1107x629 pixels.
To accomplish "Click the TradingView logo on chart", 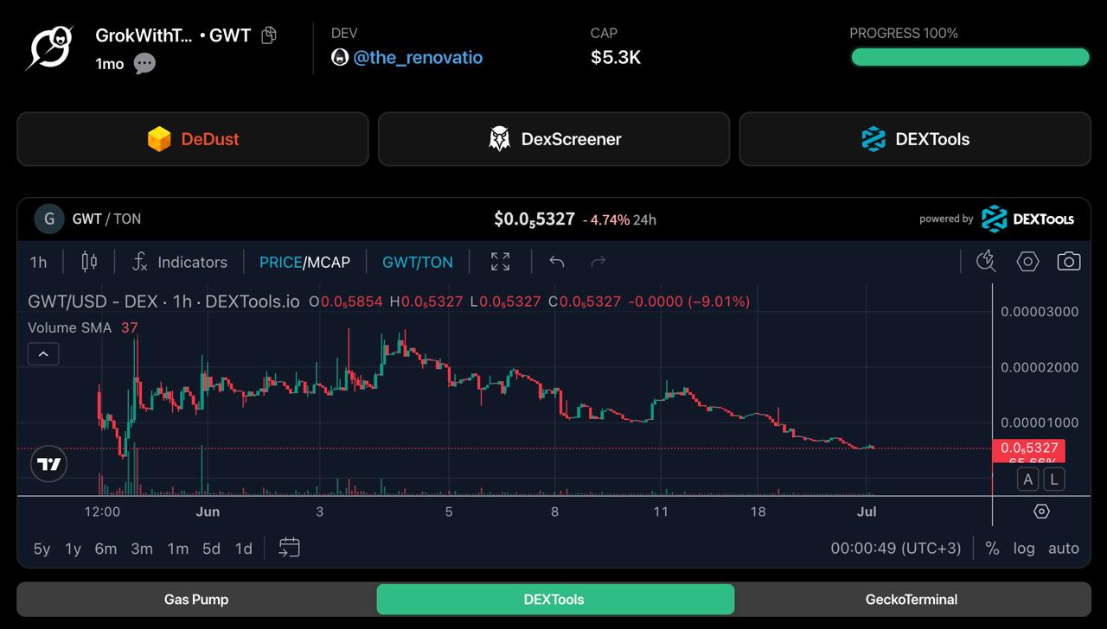I will point(49,464).
